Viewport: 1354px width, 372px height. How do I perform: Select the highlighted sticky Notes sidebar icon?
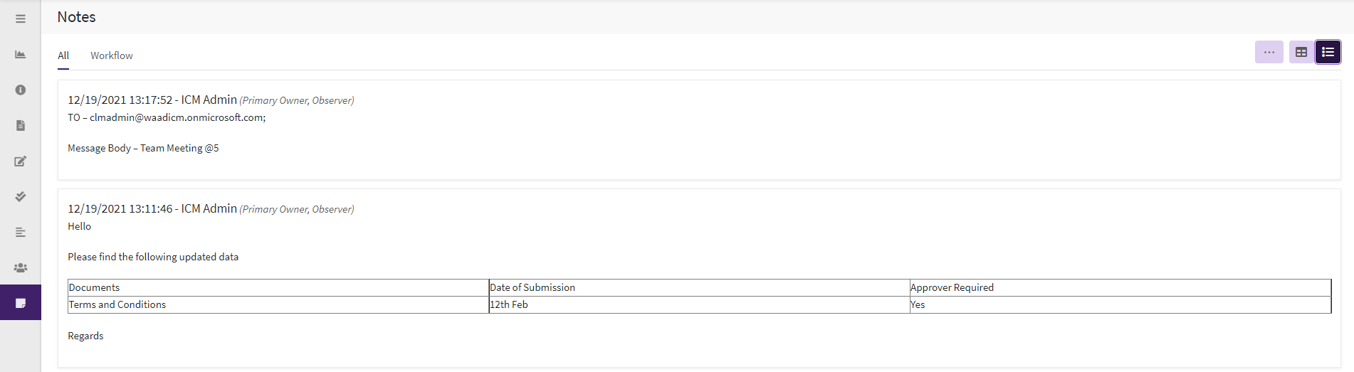(21, 303)
